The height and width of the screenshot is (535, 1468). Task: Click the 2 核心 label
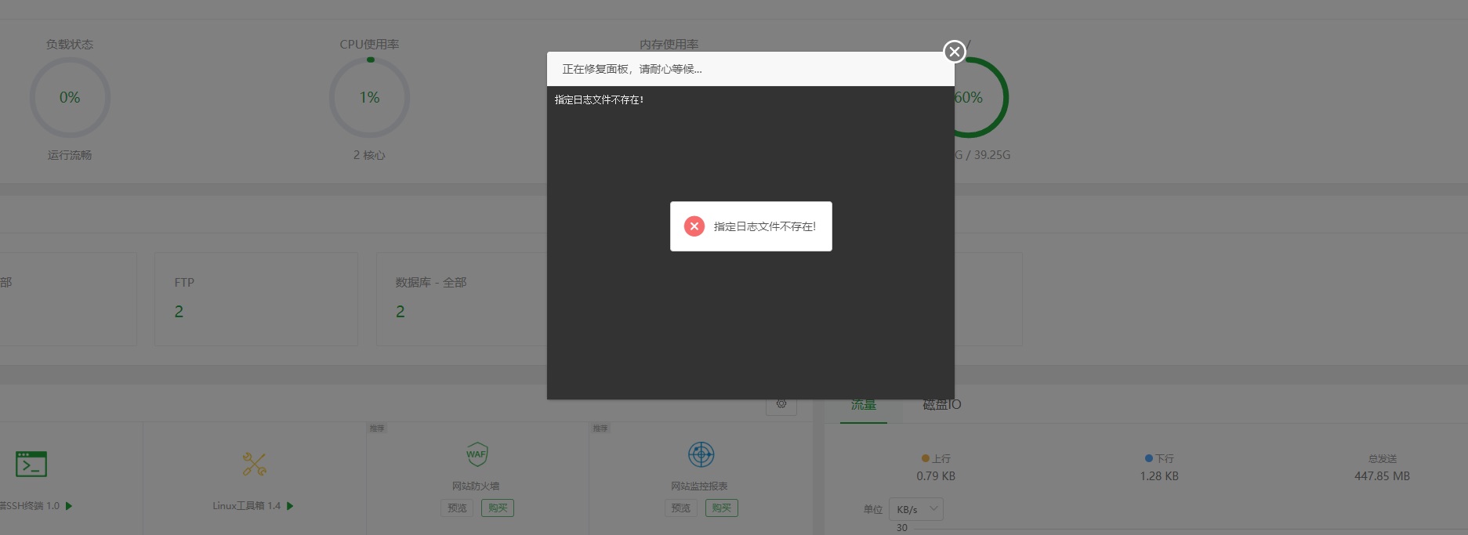[x=369, y=155]
